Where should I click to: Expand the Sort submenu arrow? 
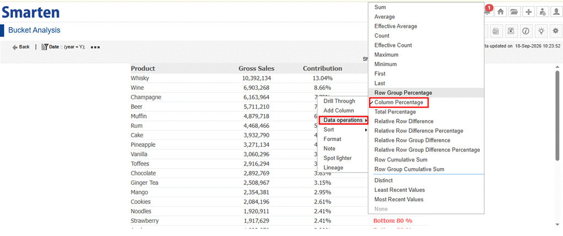(366, 130)
